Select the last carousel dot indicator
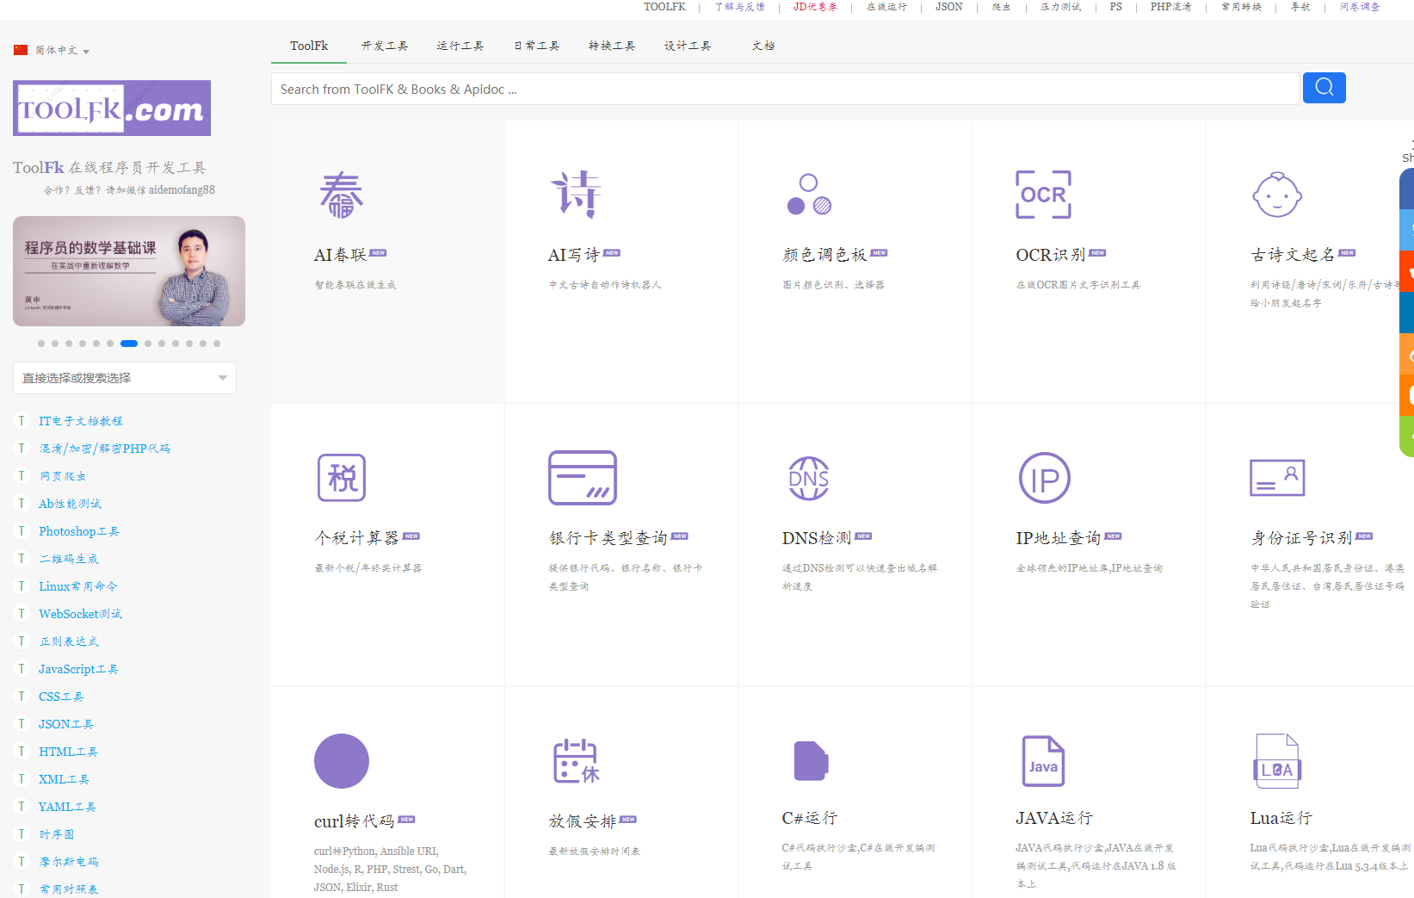The width and height of the screenshot is (1414, 898). (217, 344)
